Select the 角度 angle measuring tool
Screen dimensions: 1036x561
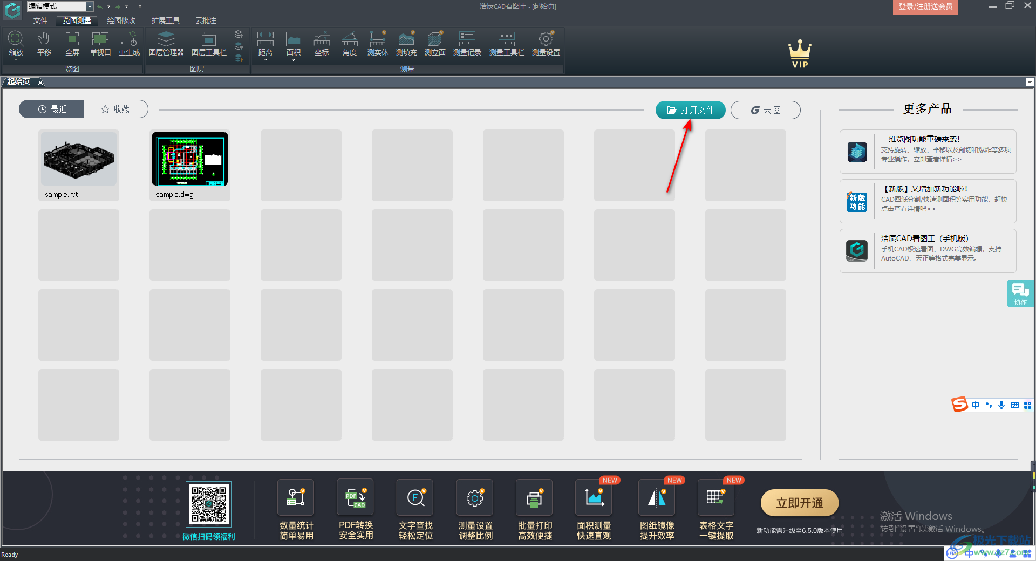(350, 43)
